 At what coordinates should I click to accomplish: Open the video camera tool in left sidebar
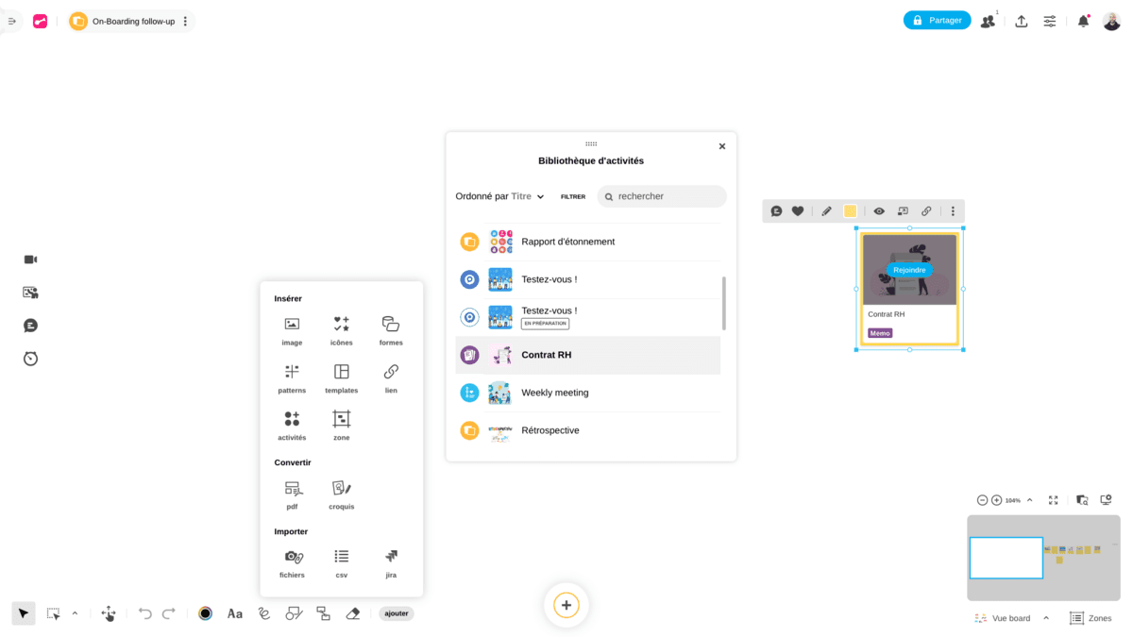click(x=30, y=260)
